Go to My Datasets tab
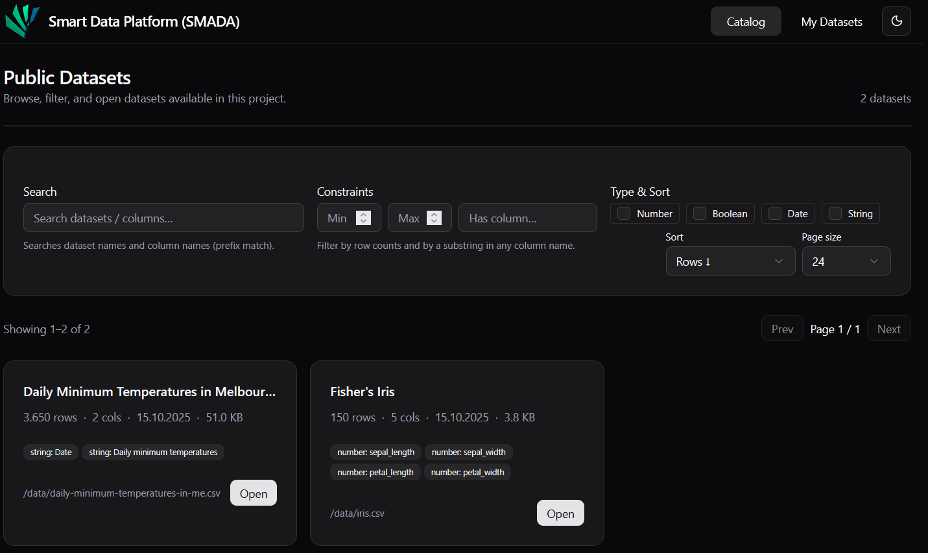This screenshot has width=928, height=553. (831, 21)
